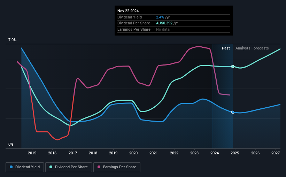286x177 pixels.
Task: Click the teal dot in Dividend Per Share legend
Action: coord(51,167)
